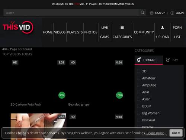Go to the Home menu item
186x140 pixels.
click(48, 32)
